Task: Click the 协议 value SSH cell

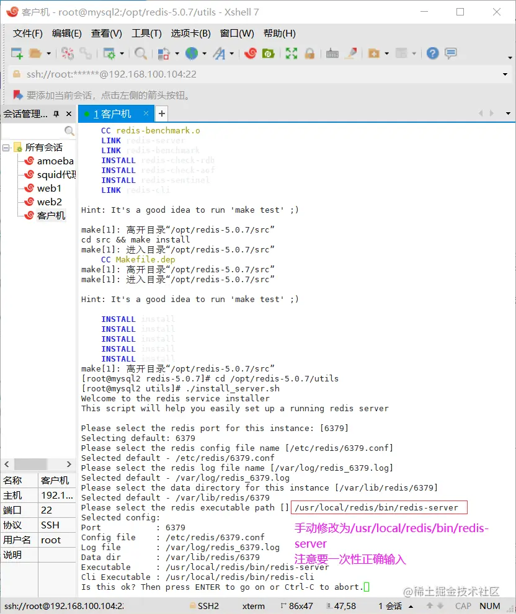Action: point(57,525)
